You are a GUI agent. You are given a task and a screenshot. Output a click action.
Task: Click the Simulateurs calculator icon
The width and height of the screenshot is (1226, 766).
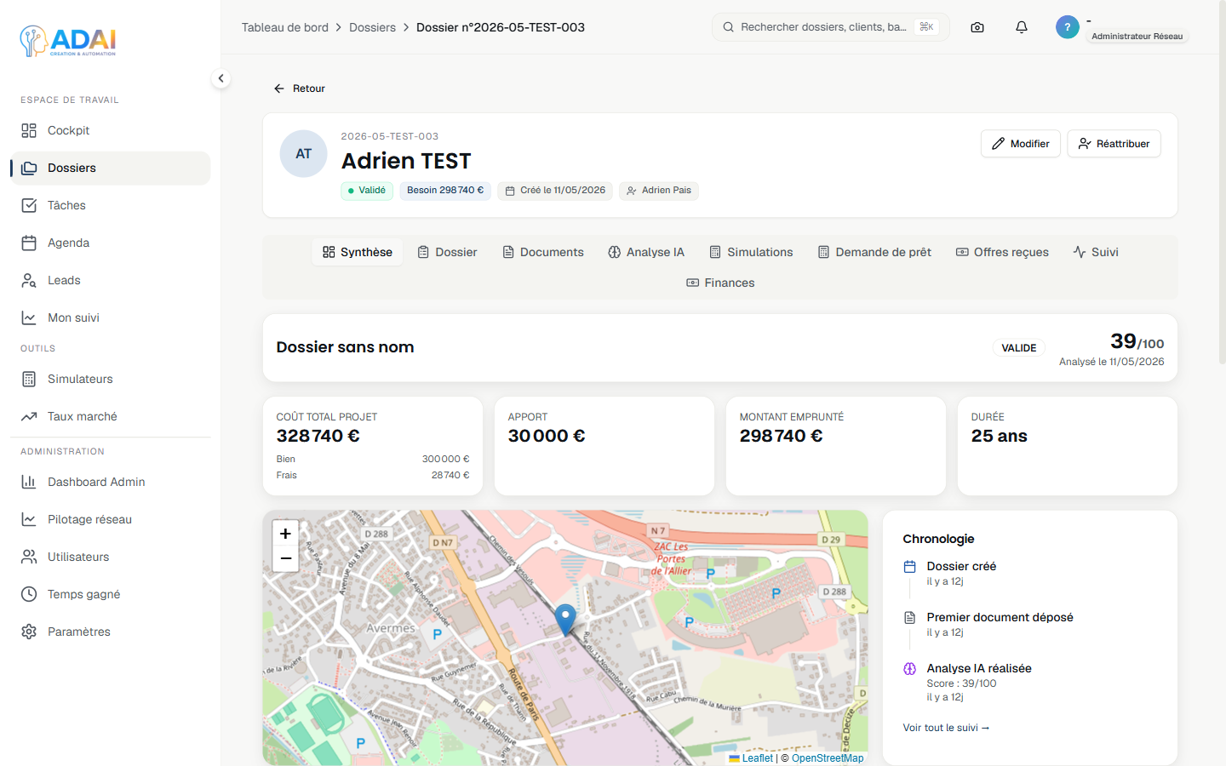[29, 379]
